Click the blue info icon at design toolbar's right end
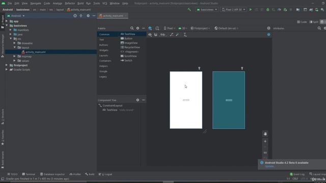The image size is (326, 183). [268, 35]
